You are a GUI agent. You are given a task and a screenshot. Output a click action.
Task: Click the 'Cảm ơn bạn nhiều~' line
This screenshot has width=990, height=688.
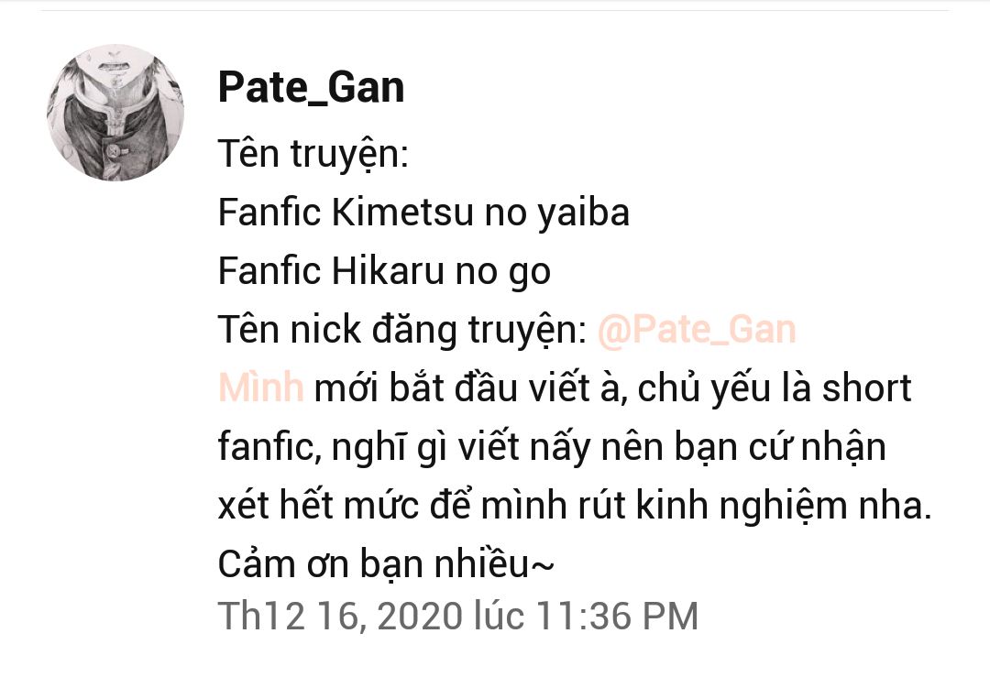386,563
